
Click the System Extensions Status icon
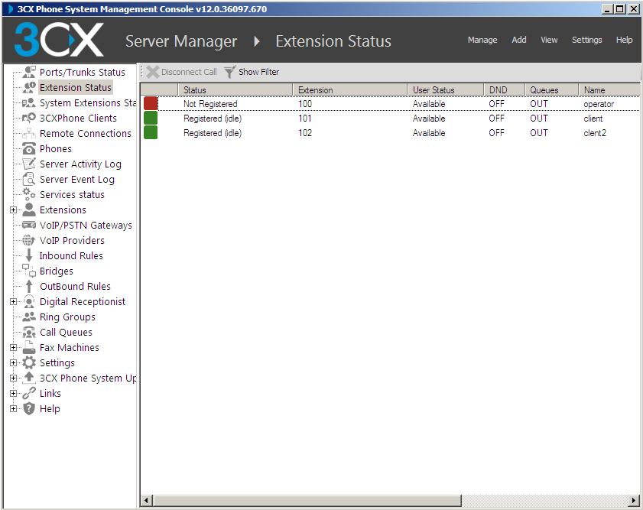29,103
